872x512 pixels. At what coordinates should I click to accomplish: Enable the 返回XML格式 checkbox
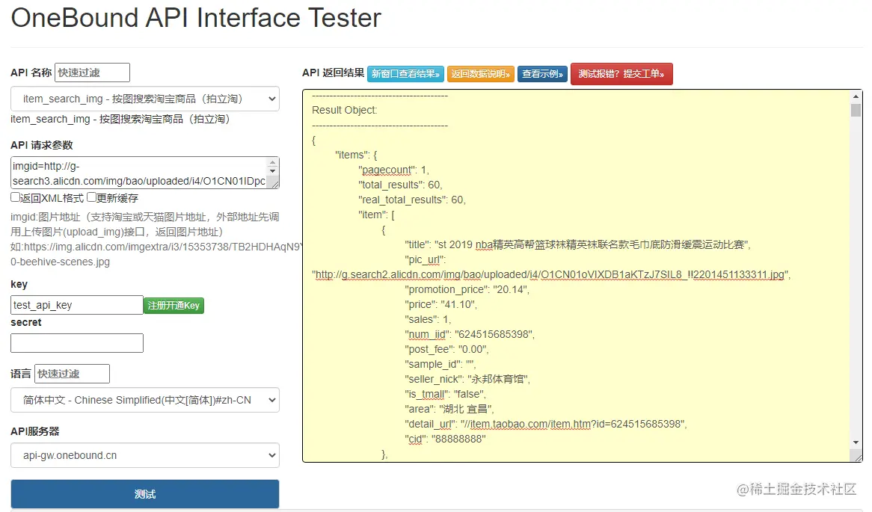[16, 198]
